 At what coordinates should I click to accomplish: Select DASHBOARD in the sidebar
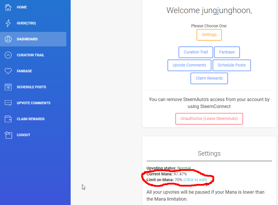tap(33, 39)
